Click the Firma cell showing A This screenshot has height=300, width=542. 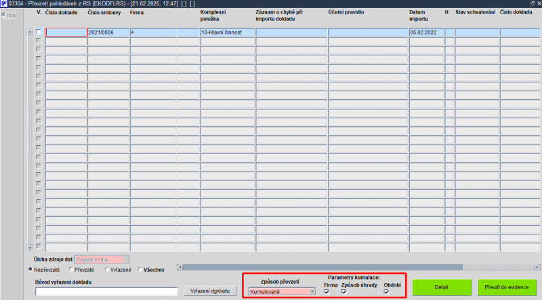tap(153, 32)
